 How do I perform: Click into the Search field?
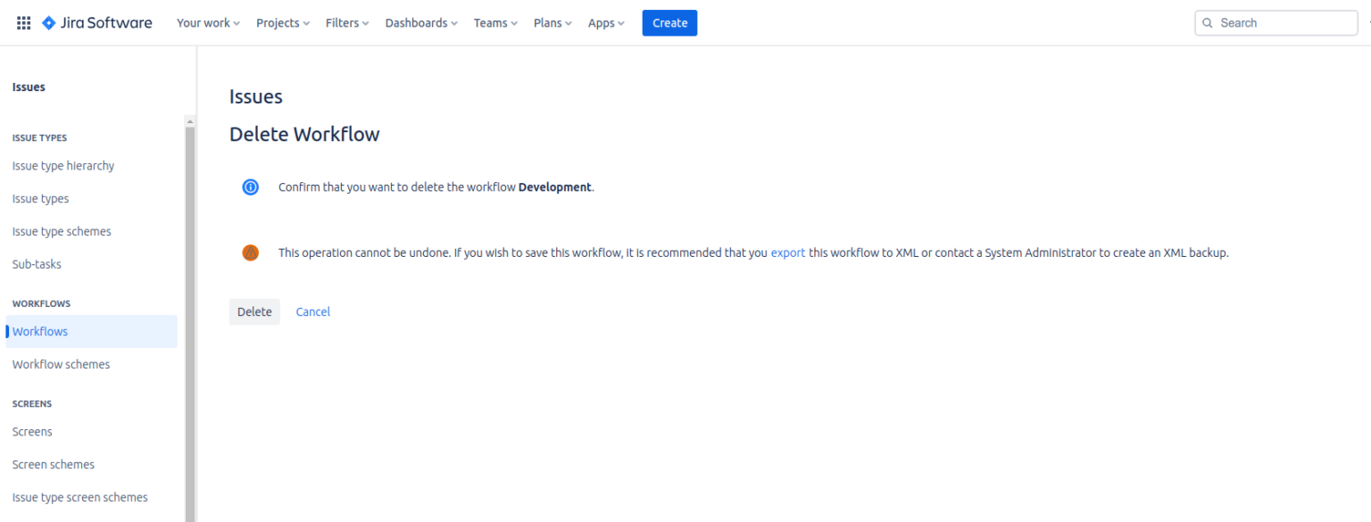point(1276,23)
